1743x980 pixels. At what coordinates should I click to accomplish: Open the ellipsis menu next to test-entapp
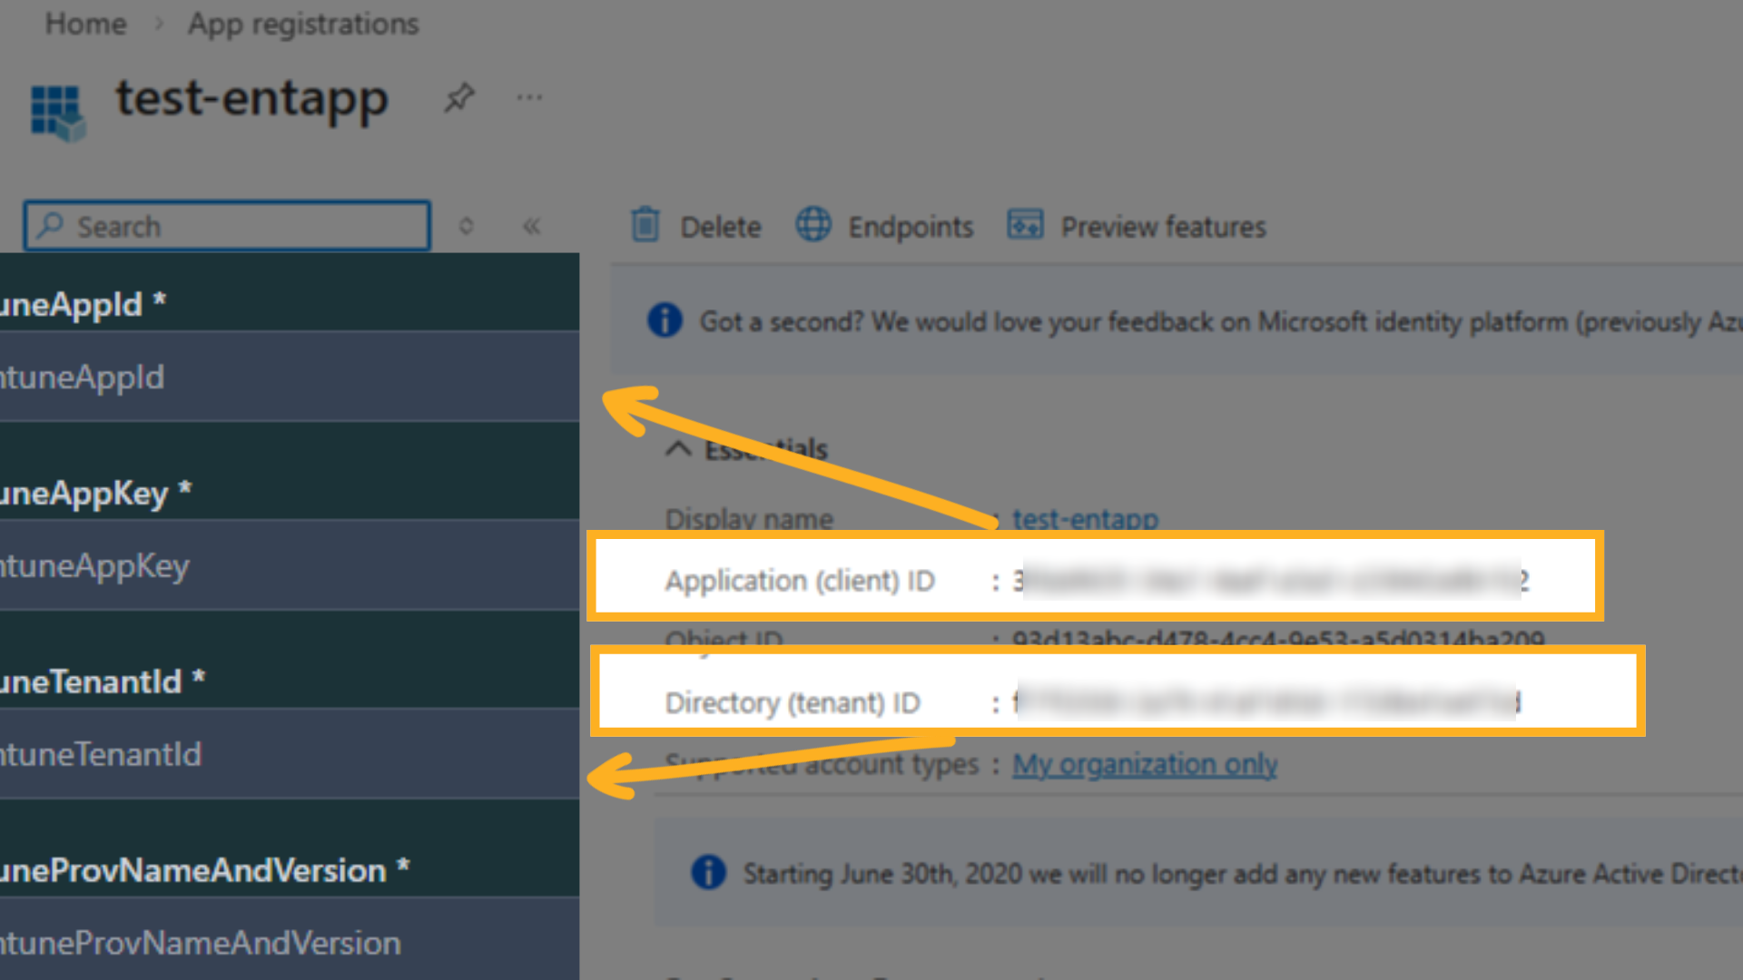coord(527,97)
